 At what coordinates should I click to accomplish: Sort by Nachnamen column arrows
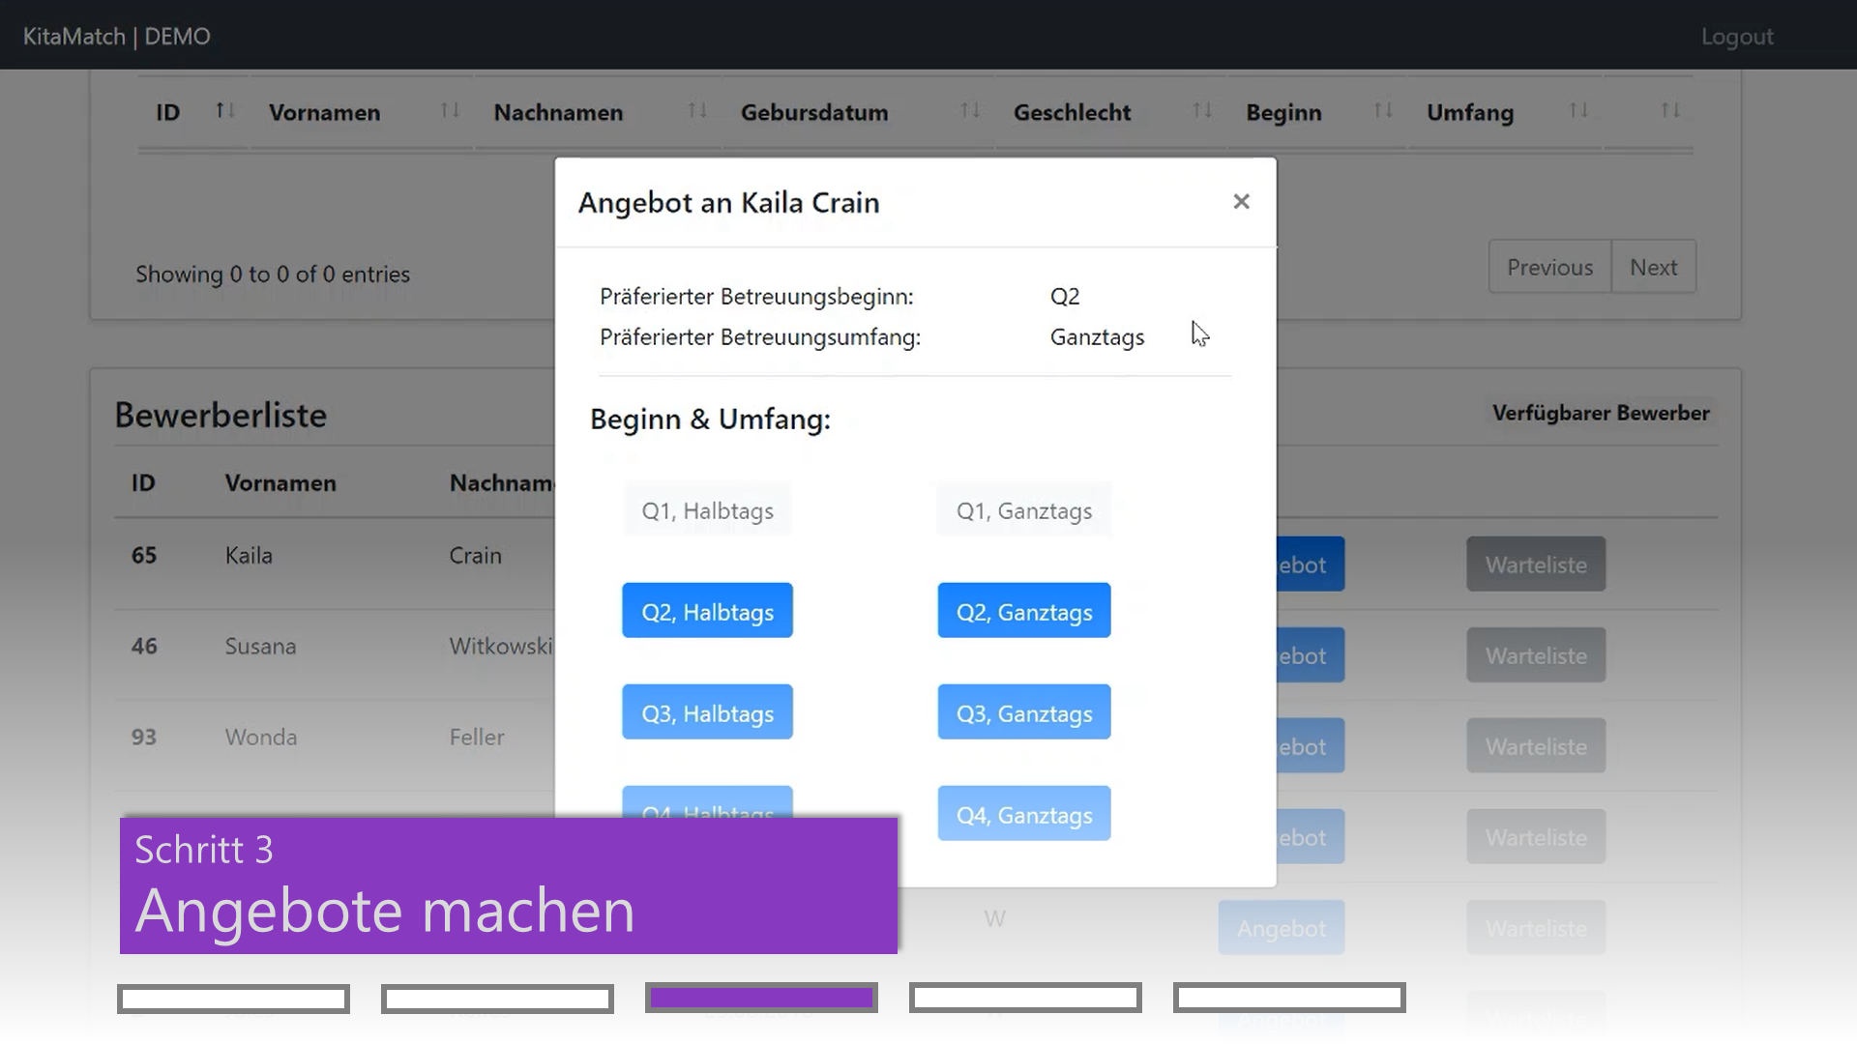[x=697, y=111]
